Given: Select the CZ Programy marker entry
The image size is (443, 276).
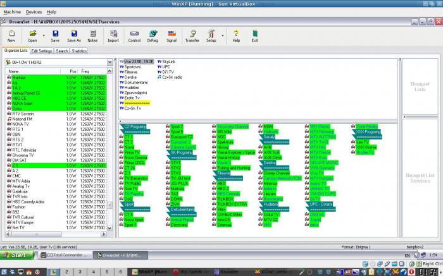Looking at the screenshot, I should (135, 126).
